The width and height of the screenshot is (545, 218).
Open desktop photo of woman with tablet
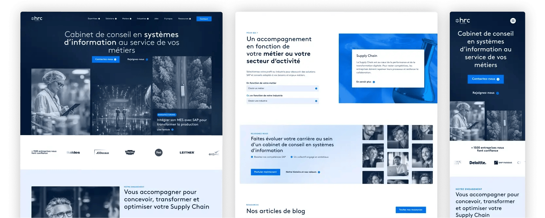tap(61, 102)
